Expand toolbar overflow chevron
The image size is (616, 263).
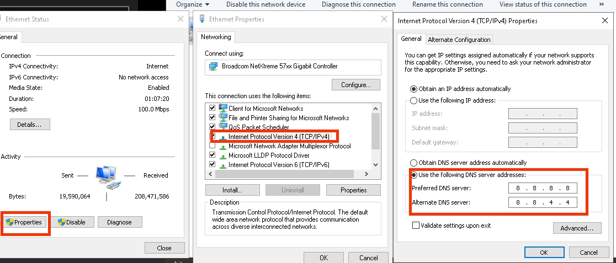tap(602, 4)
